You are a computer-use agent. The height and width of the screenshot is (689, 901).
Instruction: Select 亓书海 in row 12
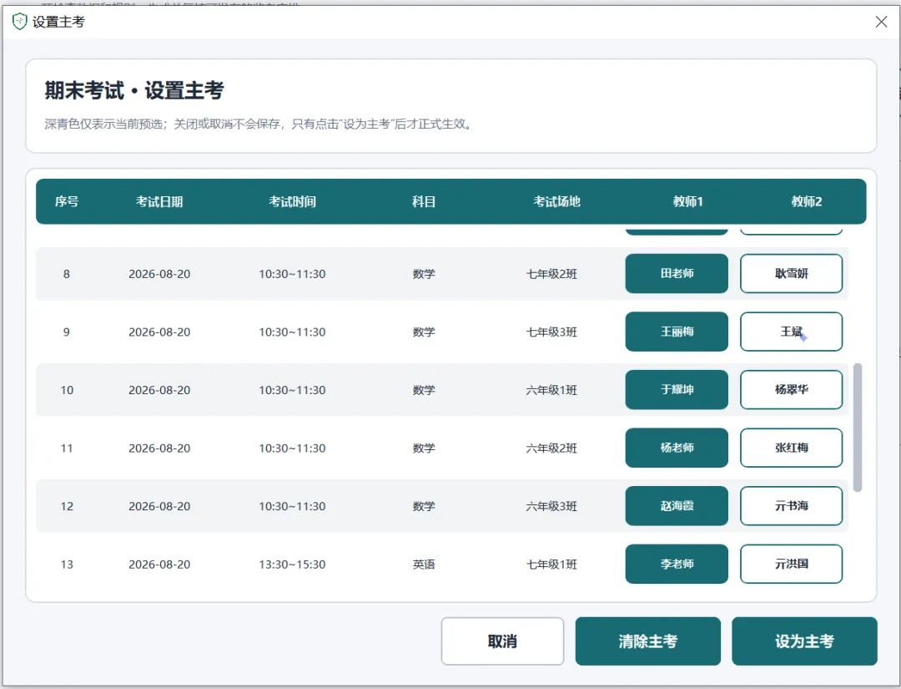pos(791,506)
